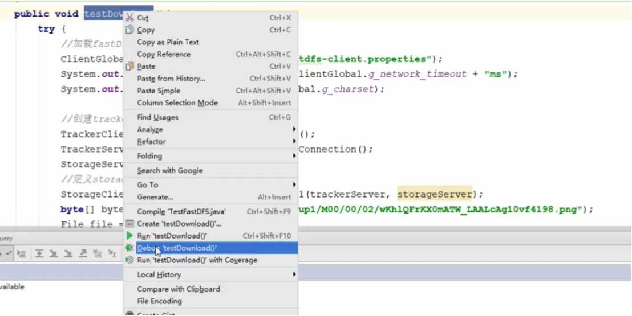This screenshot has height=316, width=632.
Task: Open the Refactor menu entry
Action: 211,141
